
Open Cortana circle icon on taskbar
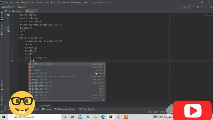point(65,117)
